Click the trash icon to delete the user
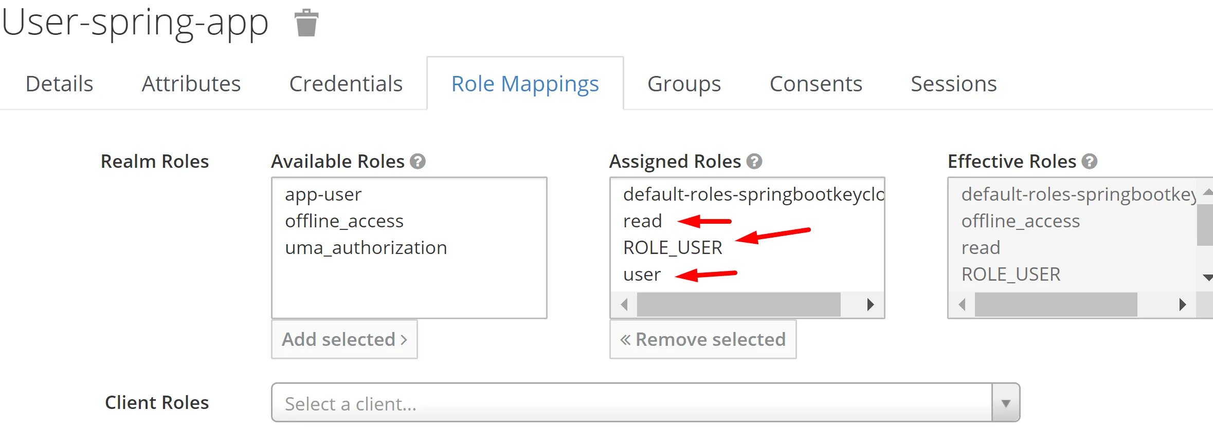The image size is (1213, 430). coord(306,23)
